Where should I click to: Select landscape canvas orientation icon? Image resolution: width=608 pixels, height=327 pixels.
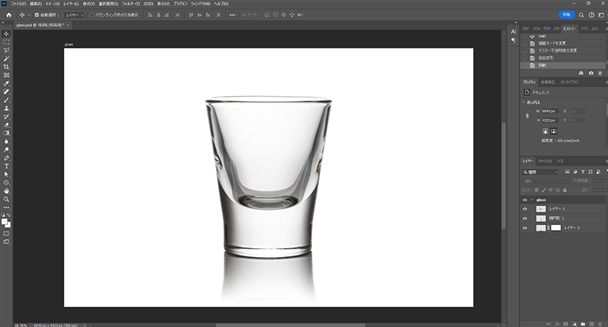tap(555, 130)
